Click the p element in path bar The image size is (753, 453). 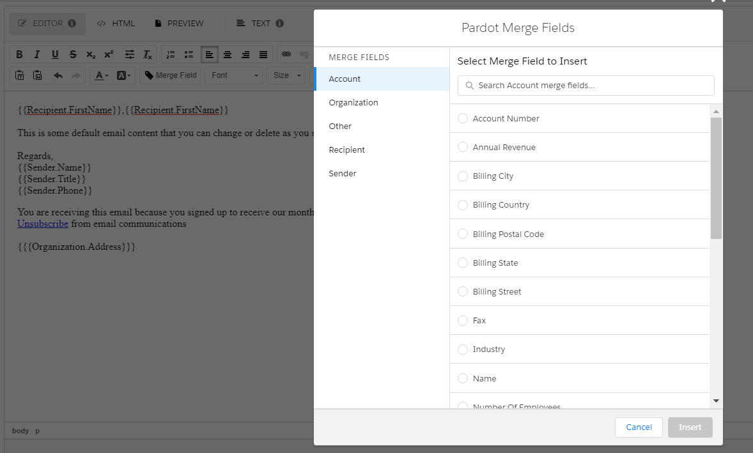(38, 431)
